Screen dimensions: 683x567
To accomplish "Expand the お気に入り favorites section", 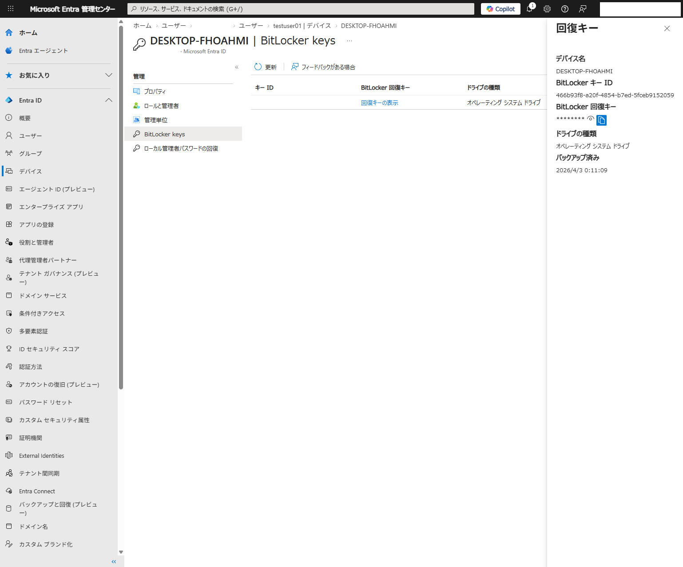I will tap(108, 75).
